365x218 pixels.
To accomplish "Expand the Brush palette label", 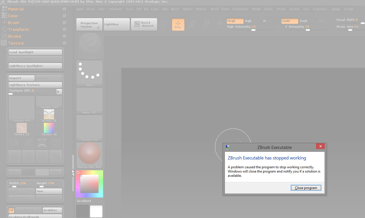I will (x=14, y=23).
